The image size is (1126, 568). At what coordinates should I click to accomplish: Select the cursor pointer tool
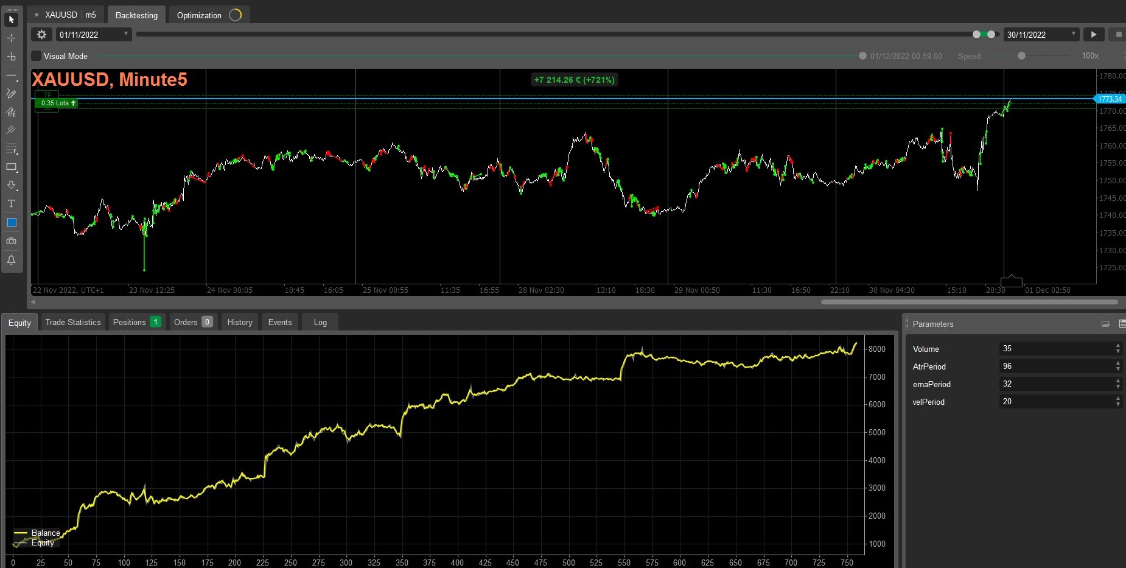(x=11, y=19)
